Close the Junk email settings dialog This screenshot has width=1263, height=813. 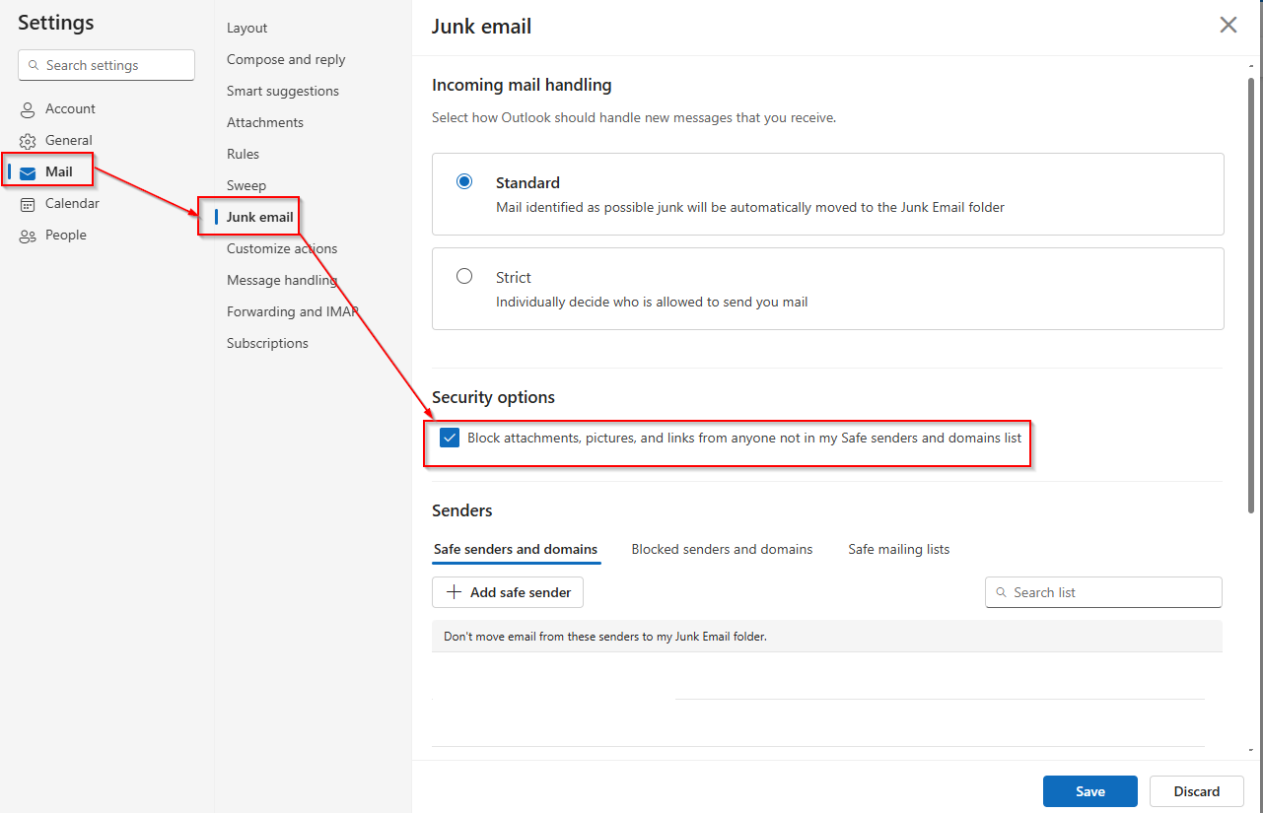1228,26
